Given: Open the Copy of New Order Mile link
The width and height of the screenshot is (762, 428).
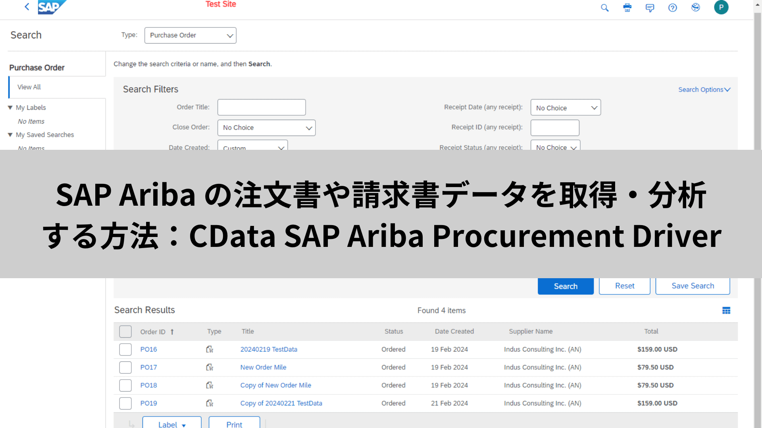Looking at the screenshot, I should coord(275,385).
